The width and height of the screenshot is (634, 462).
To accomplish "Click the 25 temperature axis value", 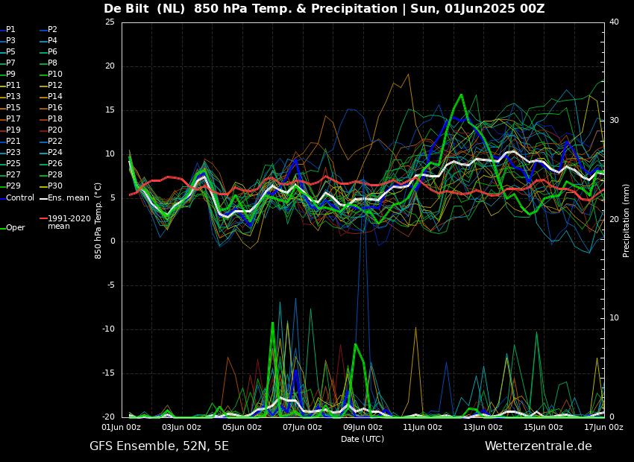I will pos(110,22).
